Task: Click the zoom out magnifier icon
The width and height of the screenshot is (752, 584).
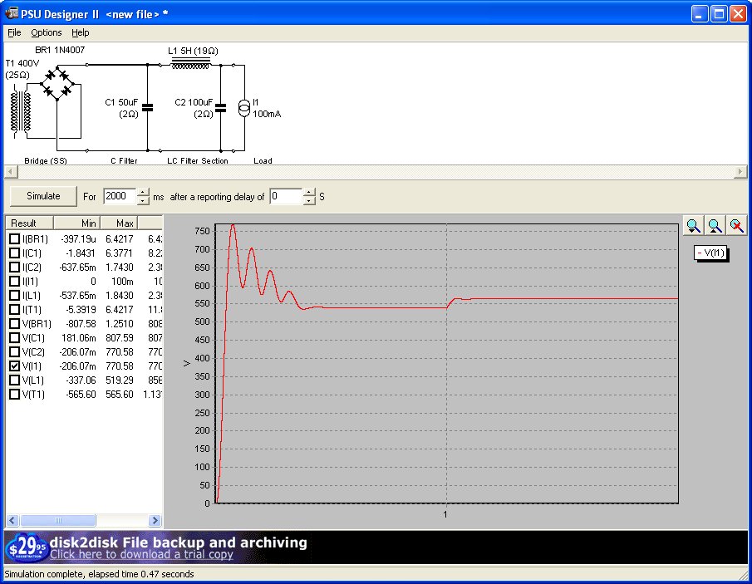Action: [x=715, y=225]
